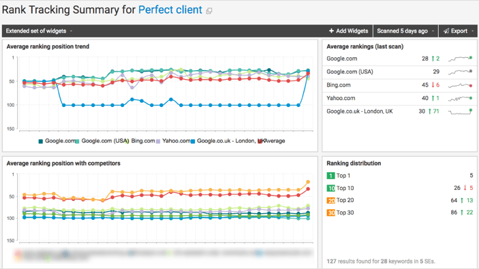Open the Perfect client project link
This screenshot has height=269, width=479.
coord(170,10)
